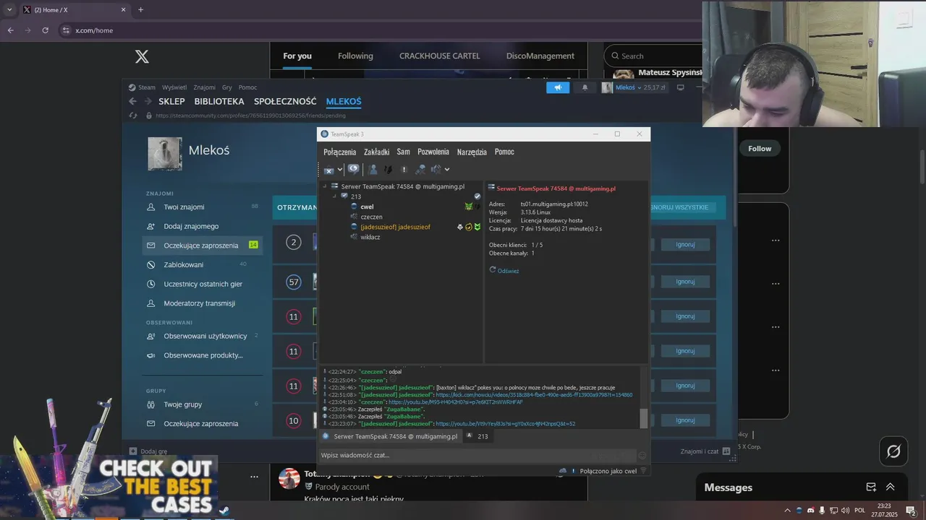The height and width of the screenshot is (520, 926).
Task: Open SKLEP tab in Steam
Action: pyautogui.click(x=171, y=102)
